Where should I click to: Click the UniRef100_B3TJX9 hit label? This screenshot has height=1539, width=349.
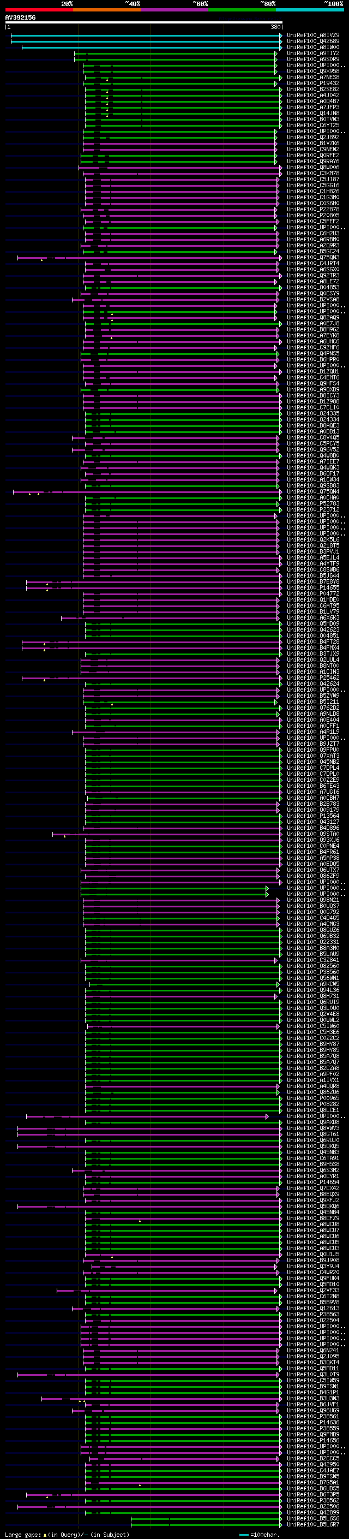313,653
